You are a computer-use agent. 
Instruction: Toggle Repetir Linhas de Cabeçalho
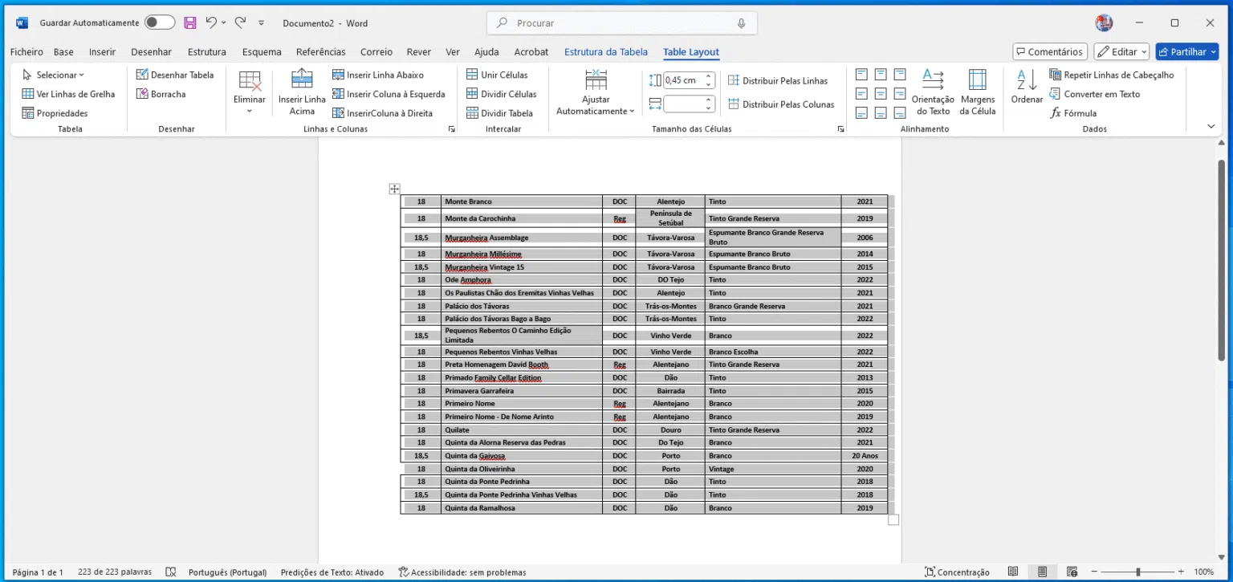pyautogui.click(x=1112, y=75)
